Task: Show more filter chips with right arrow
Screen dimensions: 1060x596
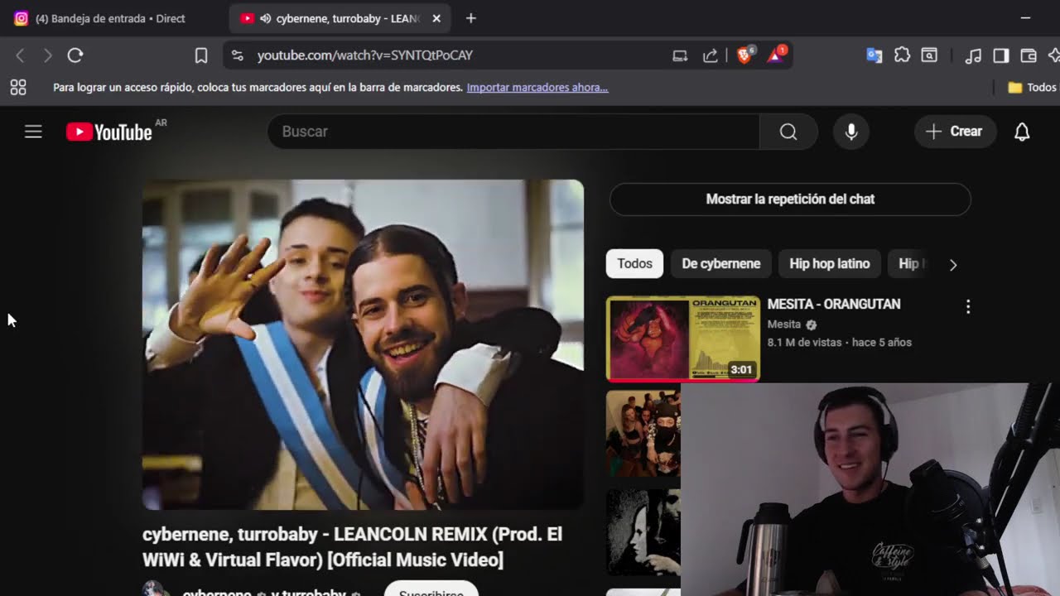Action: point(952,265)
